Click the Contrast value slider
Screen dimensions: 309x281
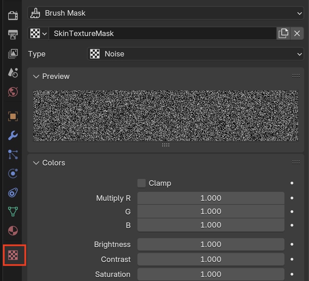coord(211,259)
